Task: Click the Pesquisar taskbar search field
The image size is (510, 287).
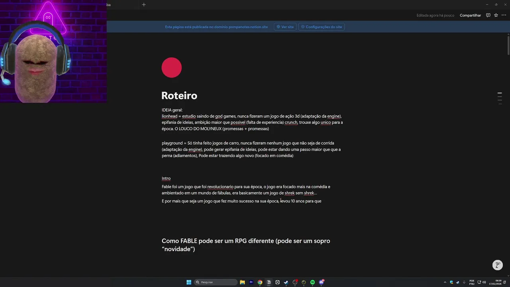Action: [216, 282]
